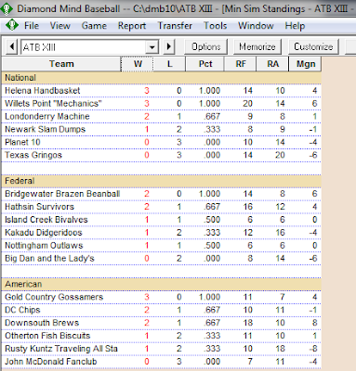The height and width of the screenshot is (371, 356).
Task: Click Londonderry Machine runs for value 9
Action: point(250,117)
